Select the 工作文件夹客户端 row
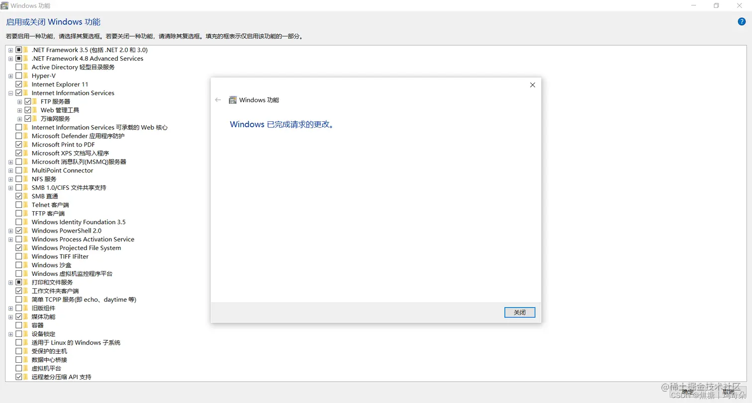 coord(55,291)
